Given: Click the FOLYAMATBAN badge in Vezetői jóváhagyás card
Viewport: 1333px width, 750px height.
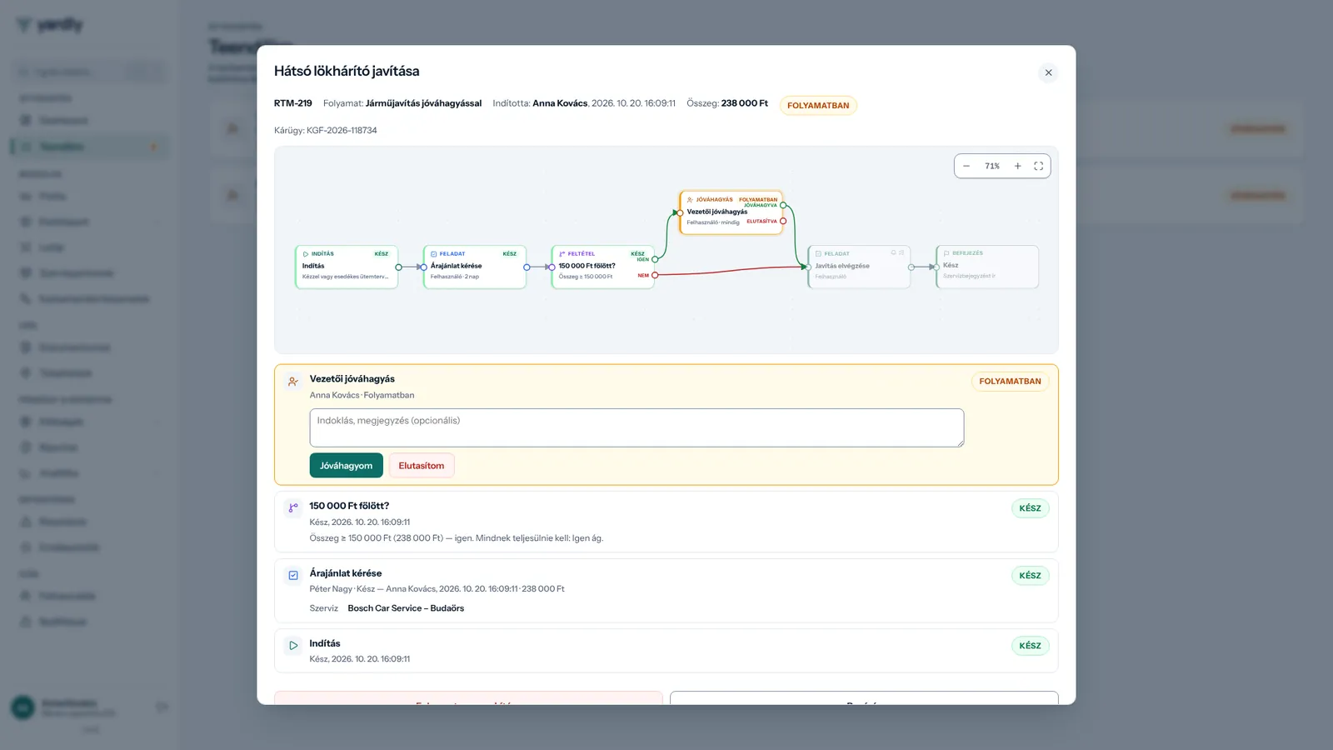Looking at the screenshot, I should [1010, 382].
